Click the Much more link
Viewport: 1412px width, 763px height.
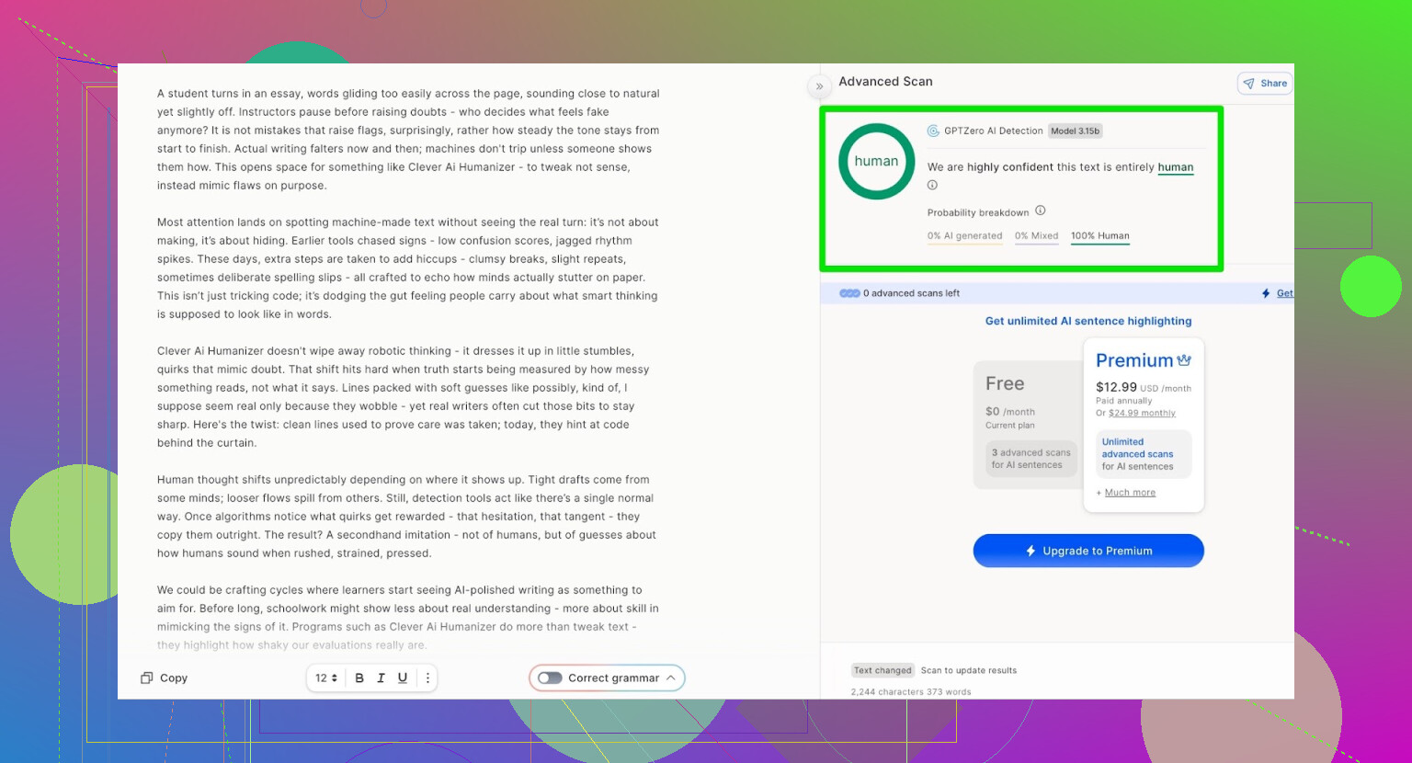pos(1130,493)
